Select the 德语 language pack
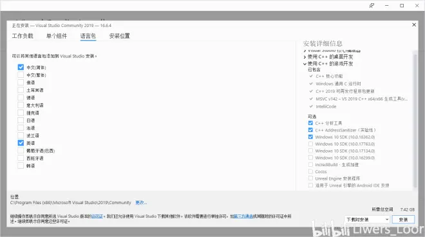This screenshot has height=237, width=425. (21, 98)
